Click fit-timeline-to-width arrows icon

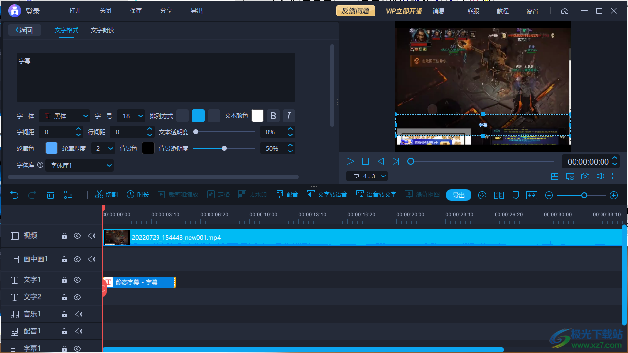(x=532, y=195)
